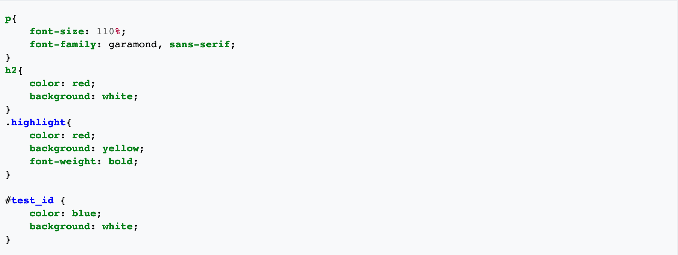Image resolution: width=678 pixels, height=255 pixels.
Task: Click the sans-serif value
Action: (x=199, y=44)
